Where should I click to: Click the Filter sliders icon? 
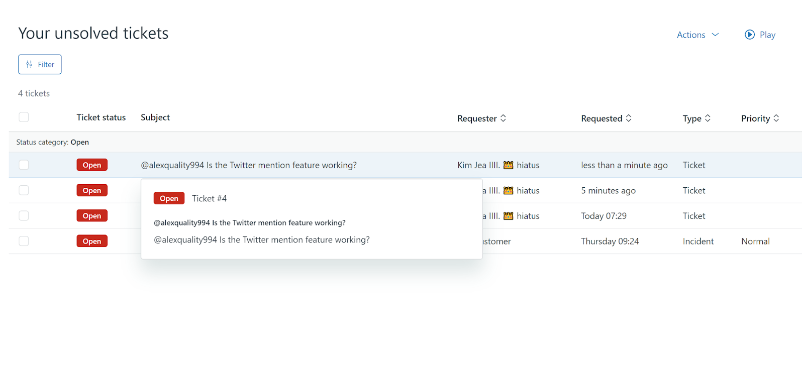click(29, 64)
